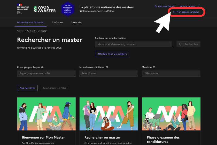This screenshot has width=217, height=145.
Task: Expand Plus de filtres
Action: coord(27,88)
